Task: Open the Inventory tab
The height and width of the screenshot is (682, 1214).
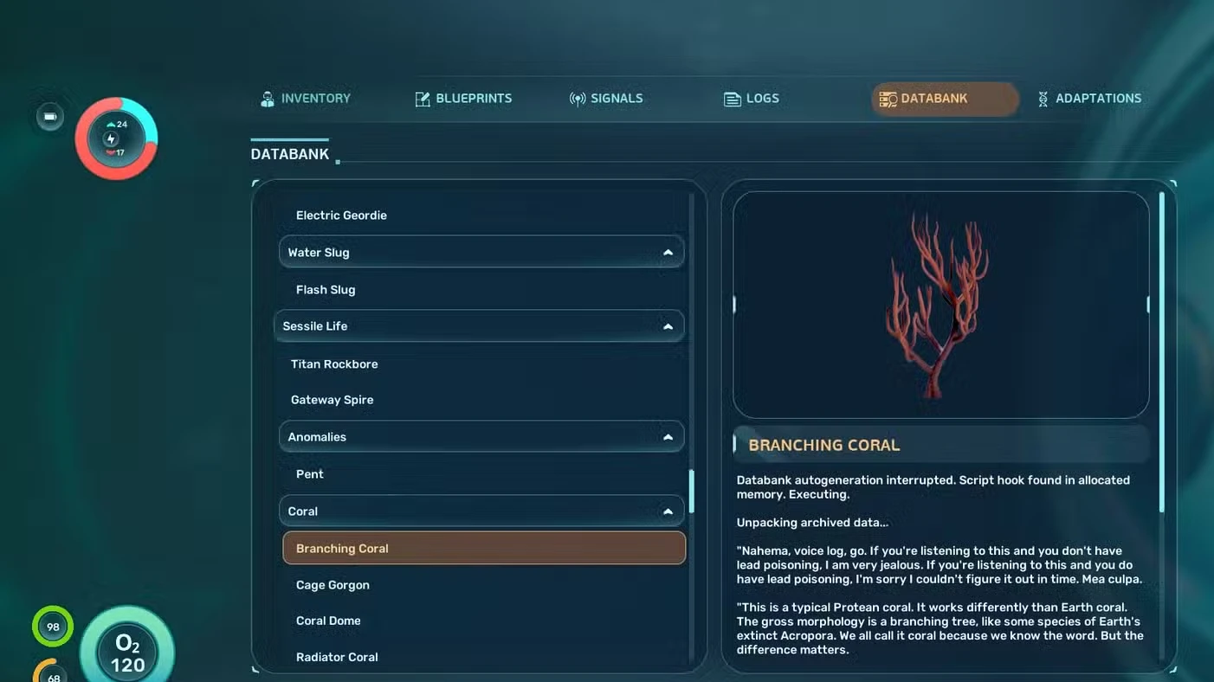Action: [x=306, y=99]
